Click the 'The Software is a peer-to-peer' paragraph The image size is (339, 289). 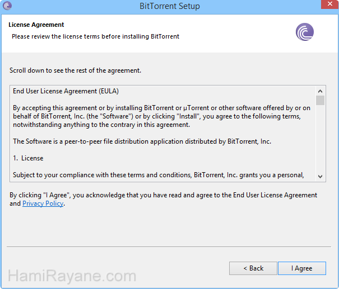pyautogui.click(x=142, y=141)
